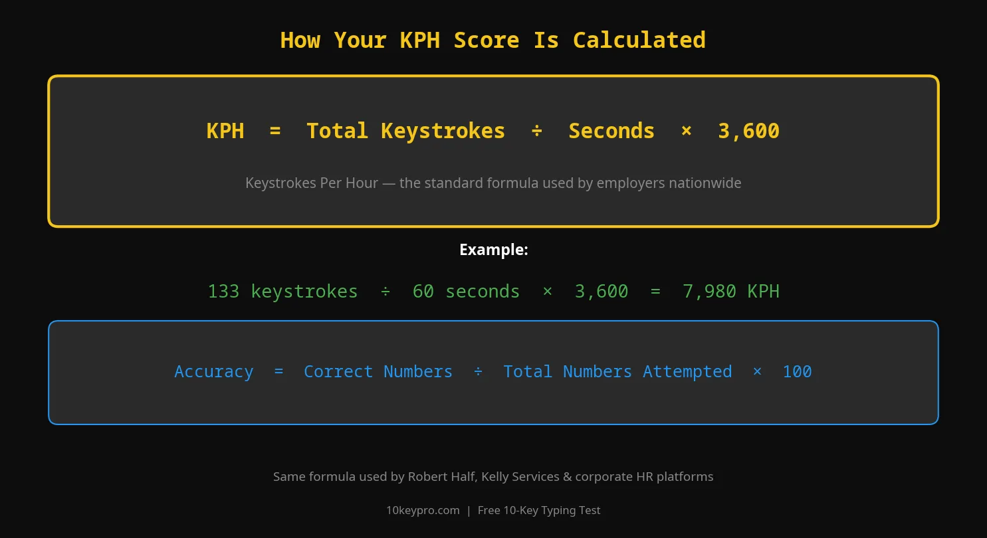
Task: Click the "Same formula used by Robert Half" line
Action: coord(493,476)
